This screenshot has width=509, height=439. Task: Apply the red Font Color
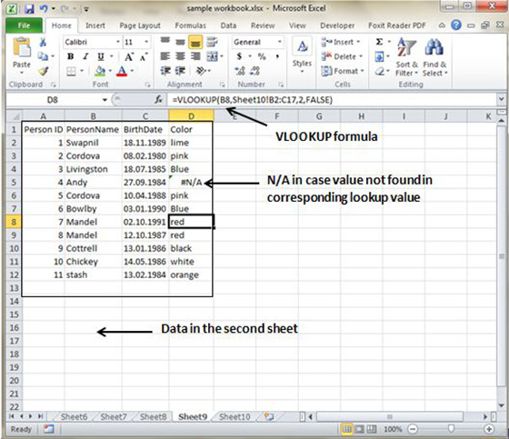[122, 71]
